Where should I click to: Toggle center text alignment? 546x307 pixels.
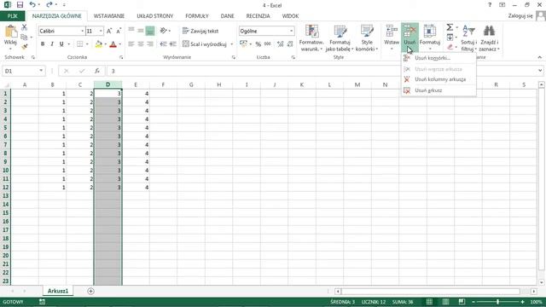coord(141,43)
